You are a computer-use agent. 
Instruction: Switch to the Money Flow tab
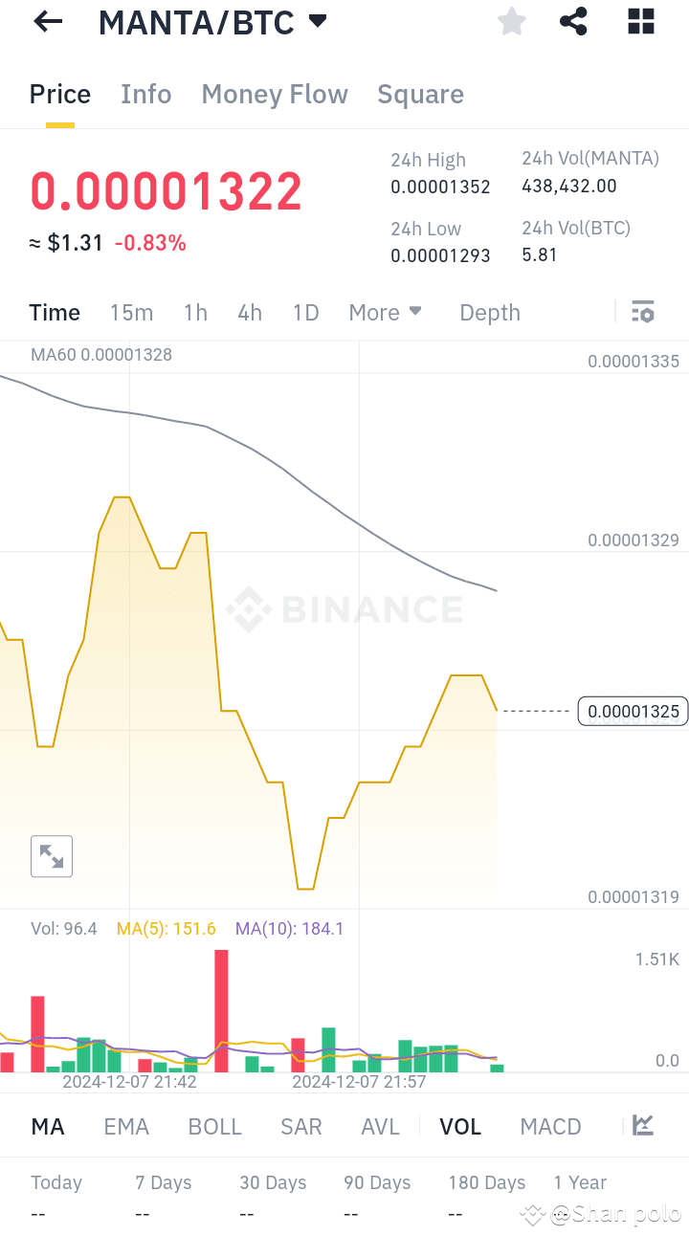[x=274, y=94]
